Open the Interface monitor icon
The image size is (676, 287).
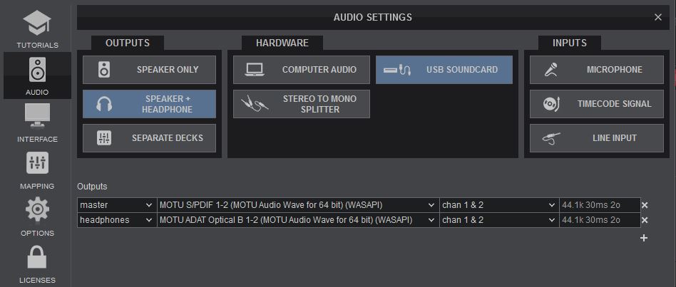pos(37,116)
